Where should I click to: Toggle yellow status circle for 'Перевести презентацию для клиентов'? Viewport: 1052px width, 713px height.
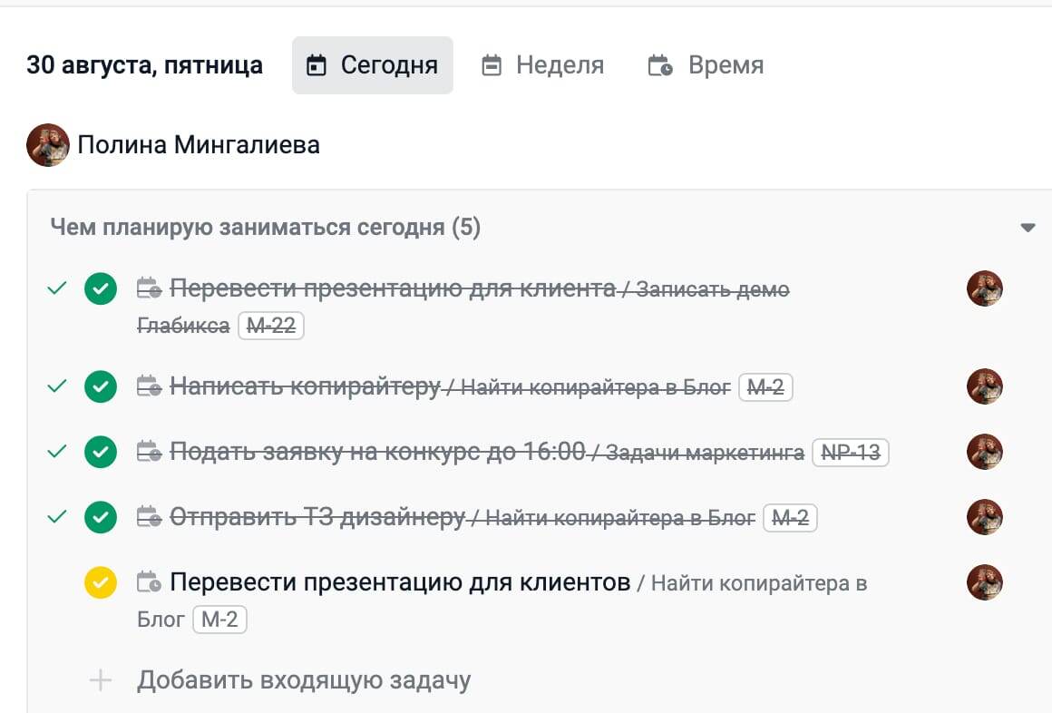tap(101, 582)
